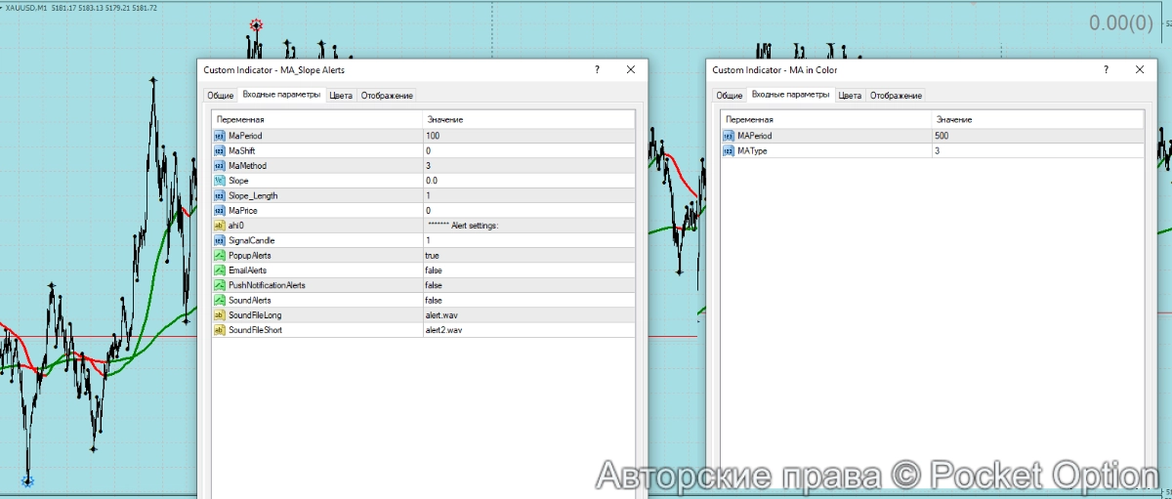This screenshot has height=499, width=1172.
Task: Click the Slope variable type icon
Action: (x=220, y=181)
